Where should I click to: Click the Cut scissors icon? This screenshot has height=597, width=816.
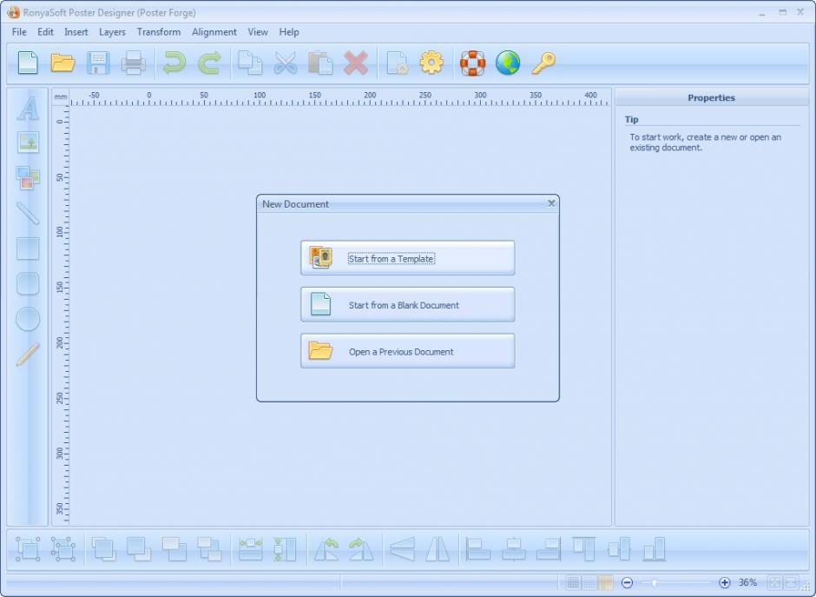(286, 63)
